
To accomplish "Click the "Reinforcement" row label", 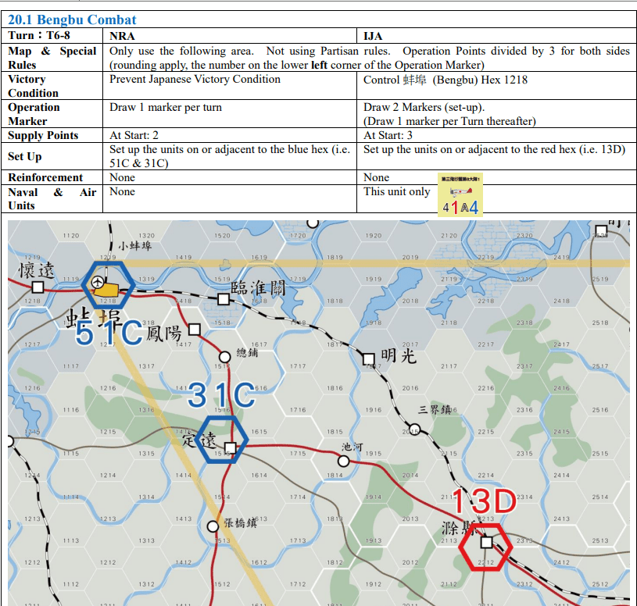I will click(45, 177).
